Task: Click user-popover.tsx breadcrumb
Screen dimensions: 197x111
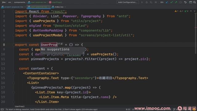Action: [x=37, y=2]
